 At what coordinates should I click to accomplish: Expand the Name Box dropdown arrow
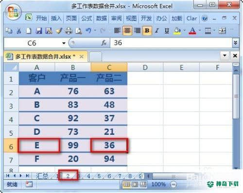pos(64,43)
